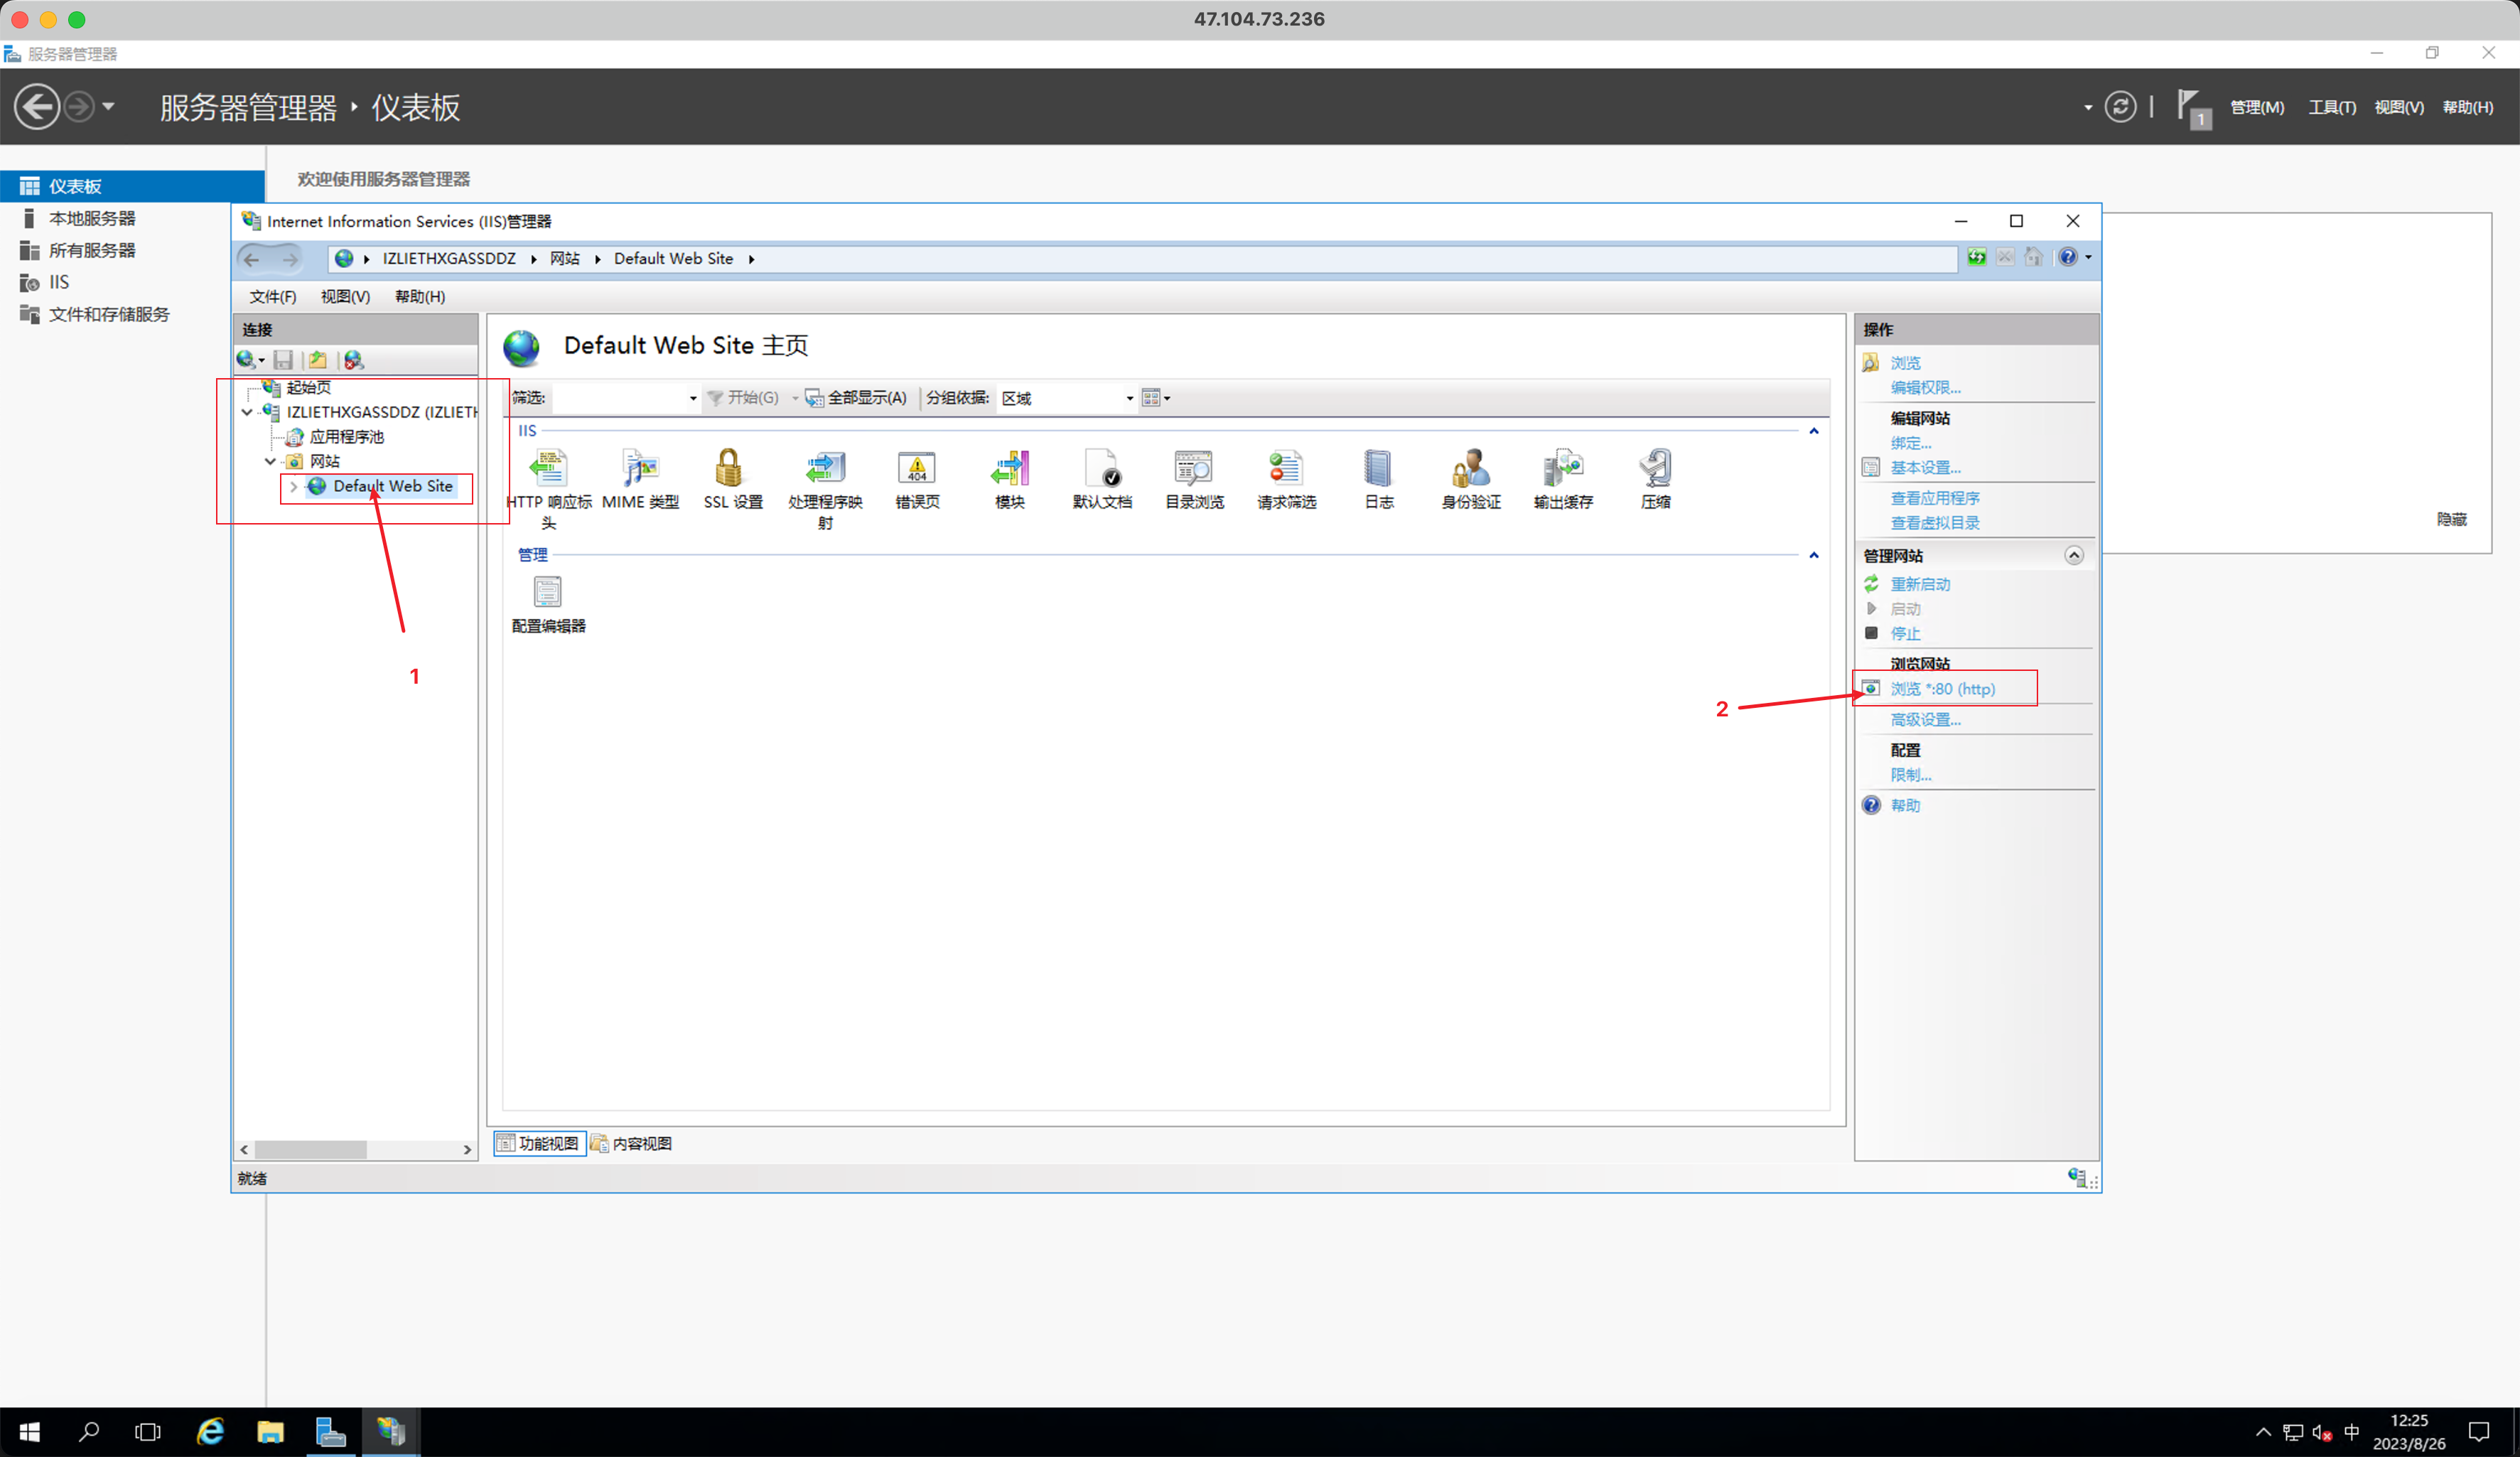Collapse the IIS group section arrow
This screenshot has width=2520, height=1457.
(x=1813, y=431)
